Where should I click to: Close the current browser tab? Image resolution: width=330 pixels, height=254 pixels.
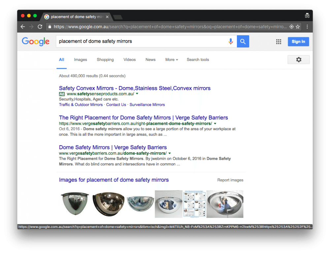107,17
